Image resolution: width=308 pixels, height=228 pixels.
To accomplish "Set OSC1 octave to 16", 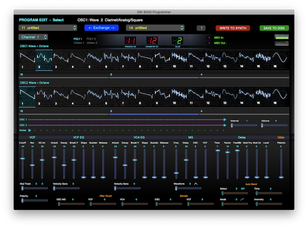I will coord(22,75).
